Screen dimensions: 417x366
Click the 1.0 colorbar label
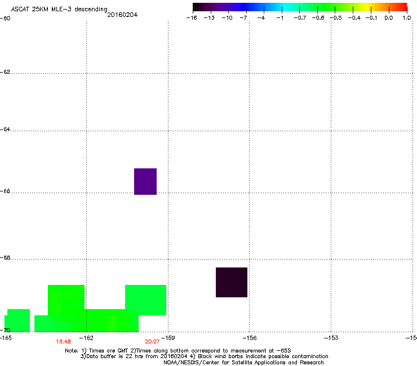[407, 18]
